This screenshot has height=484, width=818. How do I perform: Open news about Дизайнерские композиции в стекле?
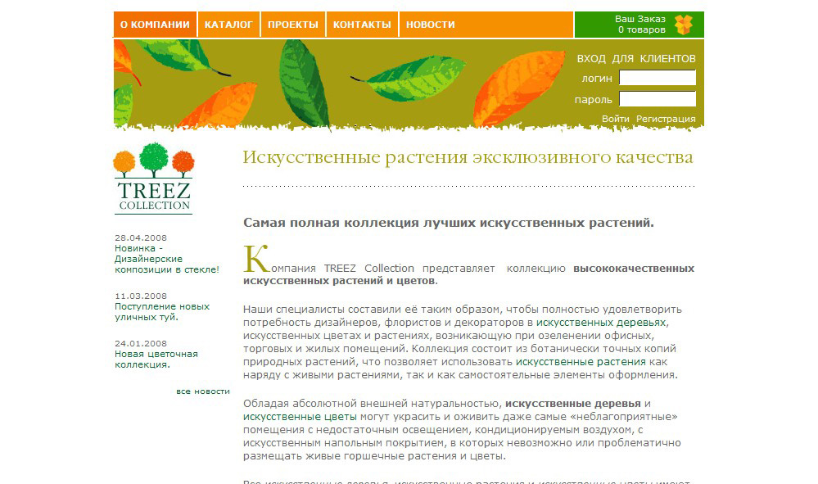(167, 260)
